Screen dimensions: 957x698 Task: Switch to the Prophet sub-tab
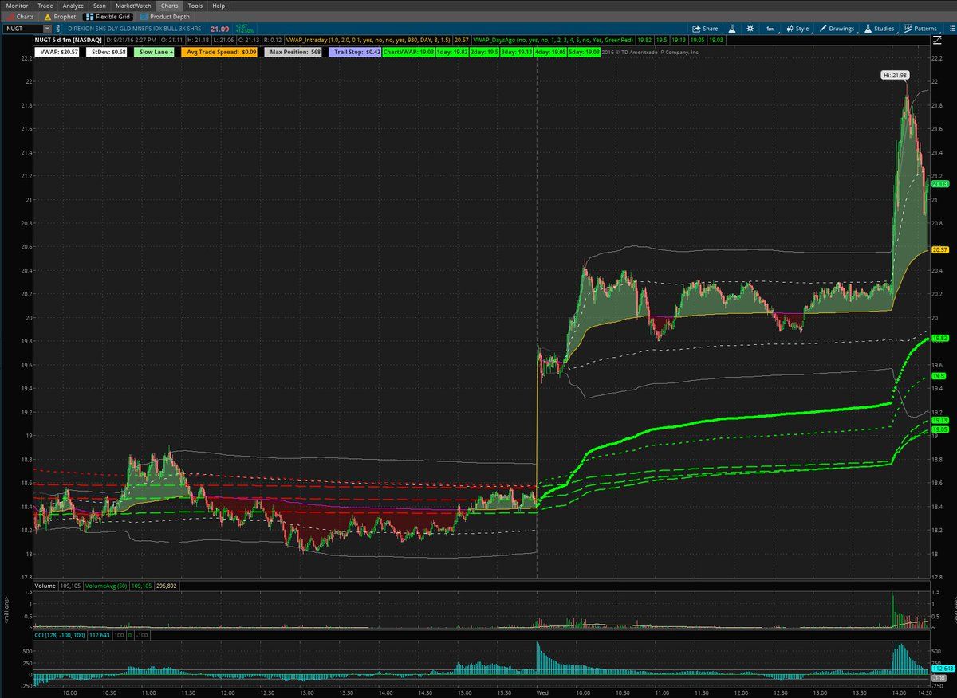pyautogui.click(x=60, y=16)
